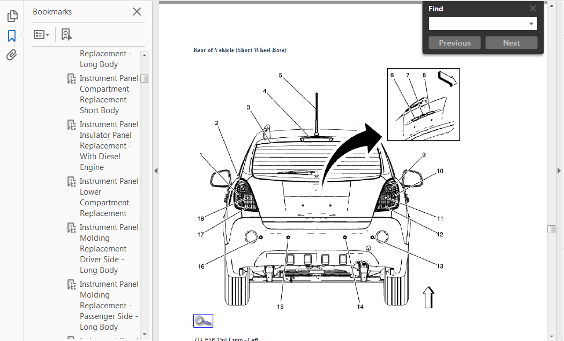Open the Attachments paperclip panel
This screenshot has height=341, width=564.
(x=11, y=55)
